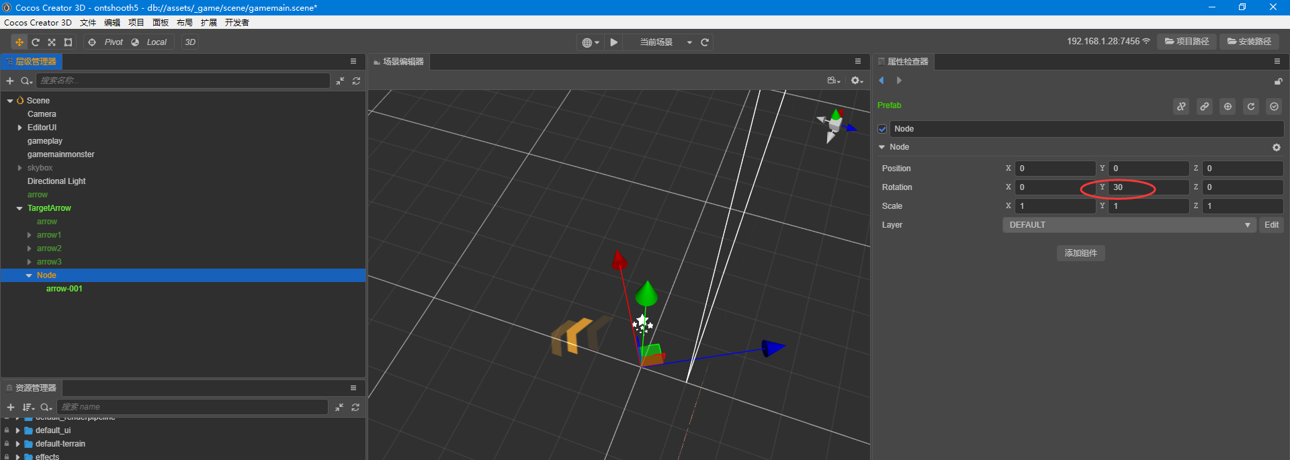Revert the prefab to saved state
Image resolution: width=1290 pixels, height=460 pixels.
click(1251, 106)
